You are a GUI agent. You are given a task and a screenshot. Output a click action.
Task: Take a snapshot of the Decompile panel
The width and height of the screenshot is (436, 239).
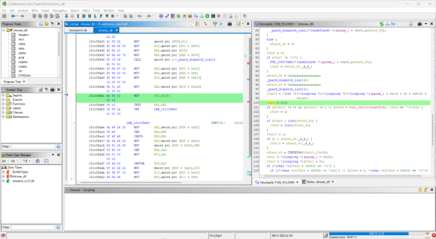pos(419,24)
